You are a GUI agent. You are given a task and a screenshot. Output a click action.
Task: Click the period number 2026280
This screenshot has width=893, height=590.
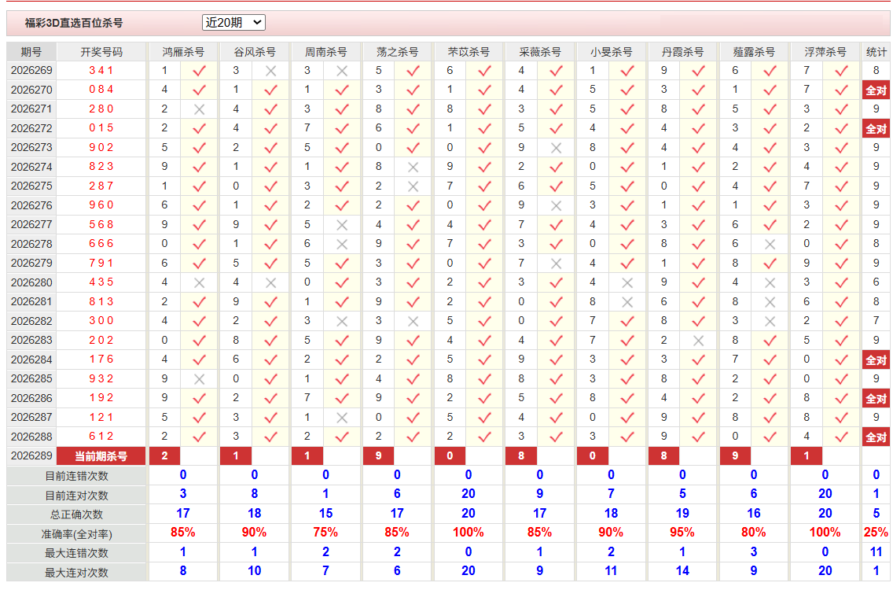point(31,282)
